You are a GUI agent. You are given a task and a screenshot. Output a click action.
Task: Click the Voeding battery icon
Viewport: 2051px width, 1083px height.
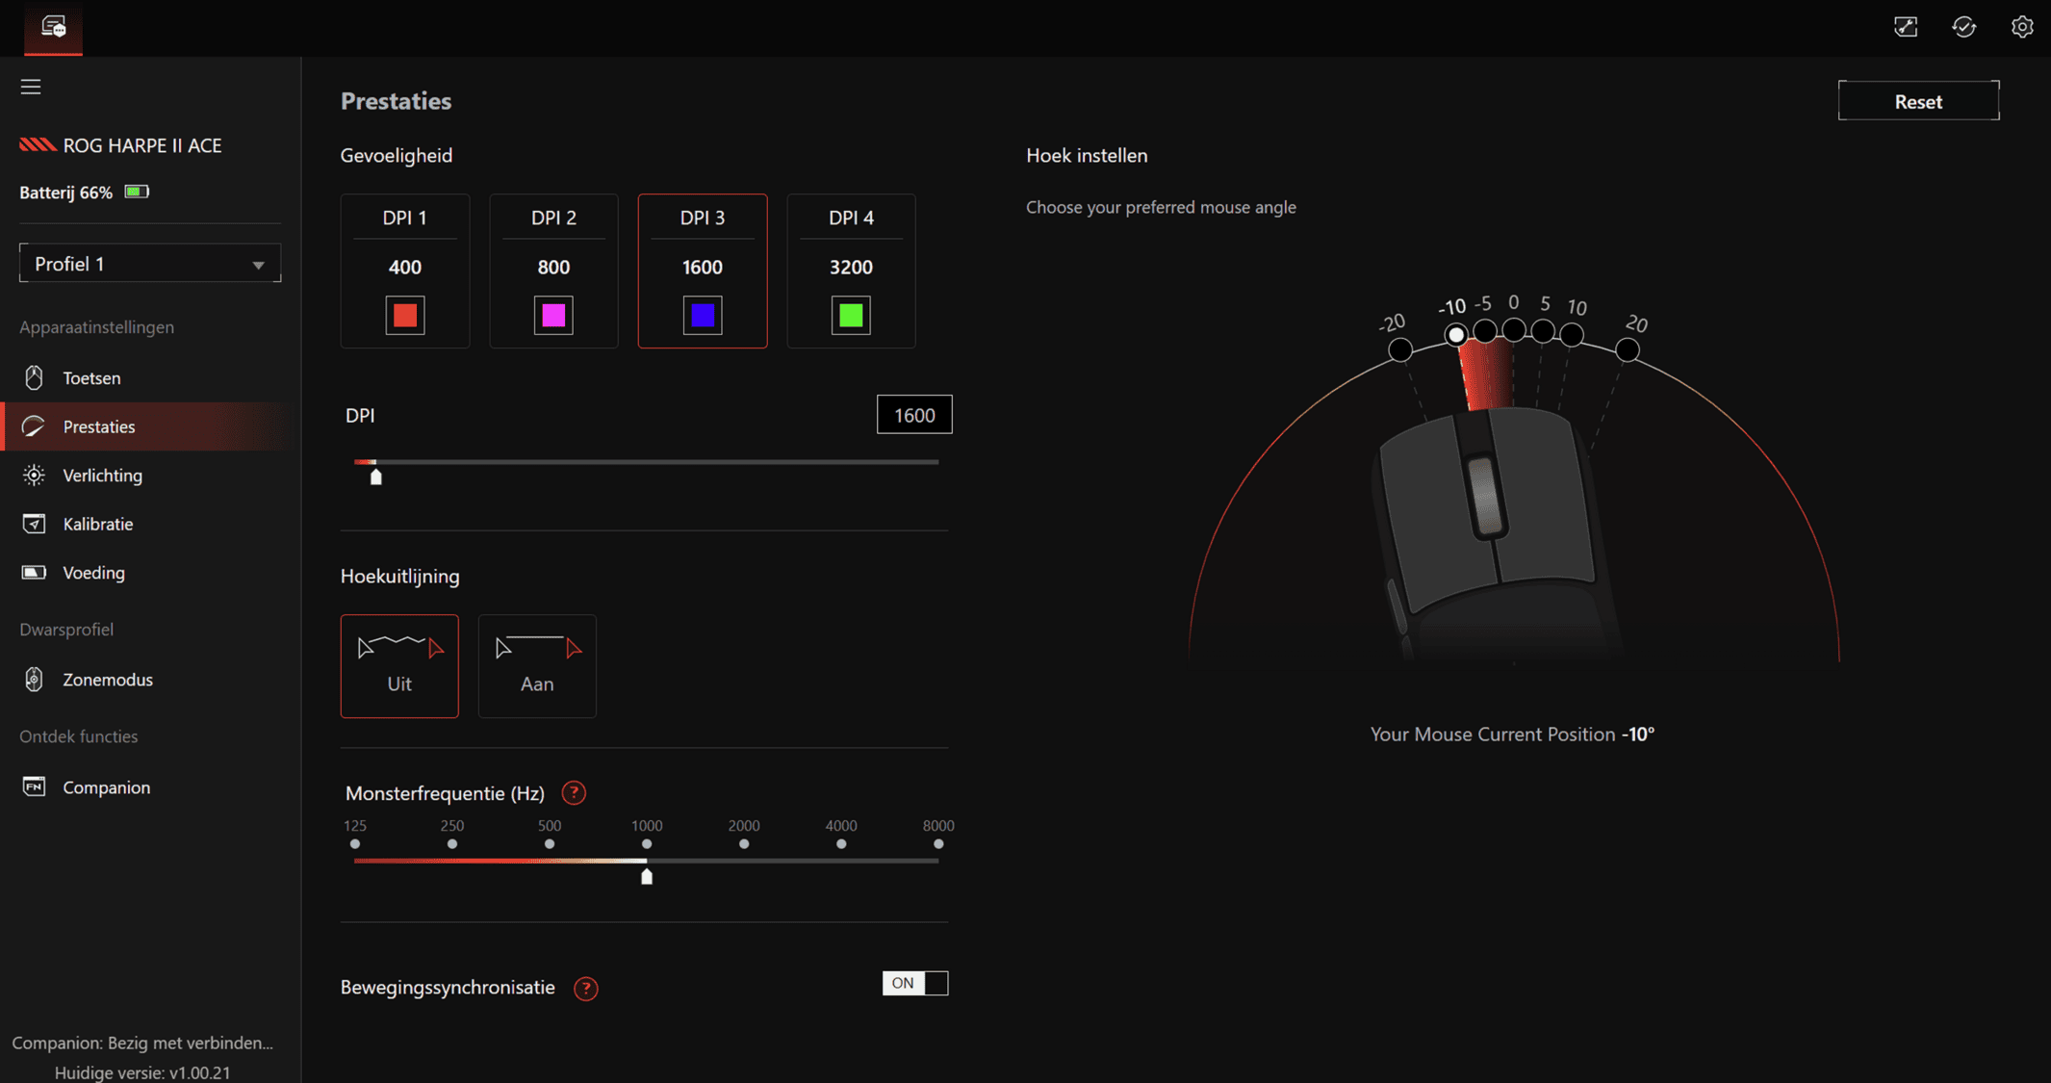tap(34, 572)
